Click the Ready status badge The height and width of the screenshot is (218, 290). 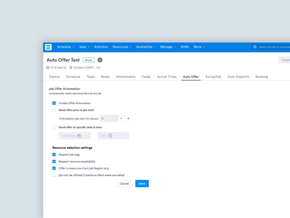click(88, 60)
